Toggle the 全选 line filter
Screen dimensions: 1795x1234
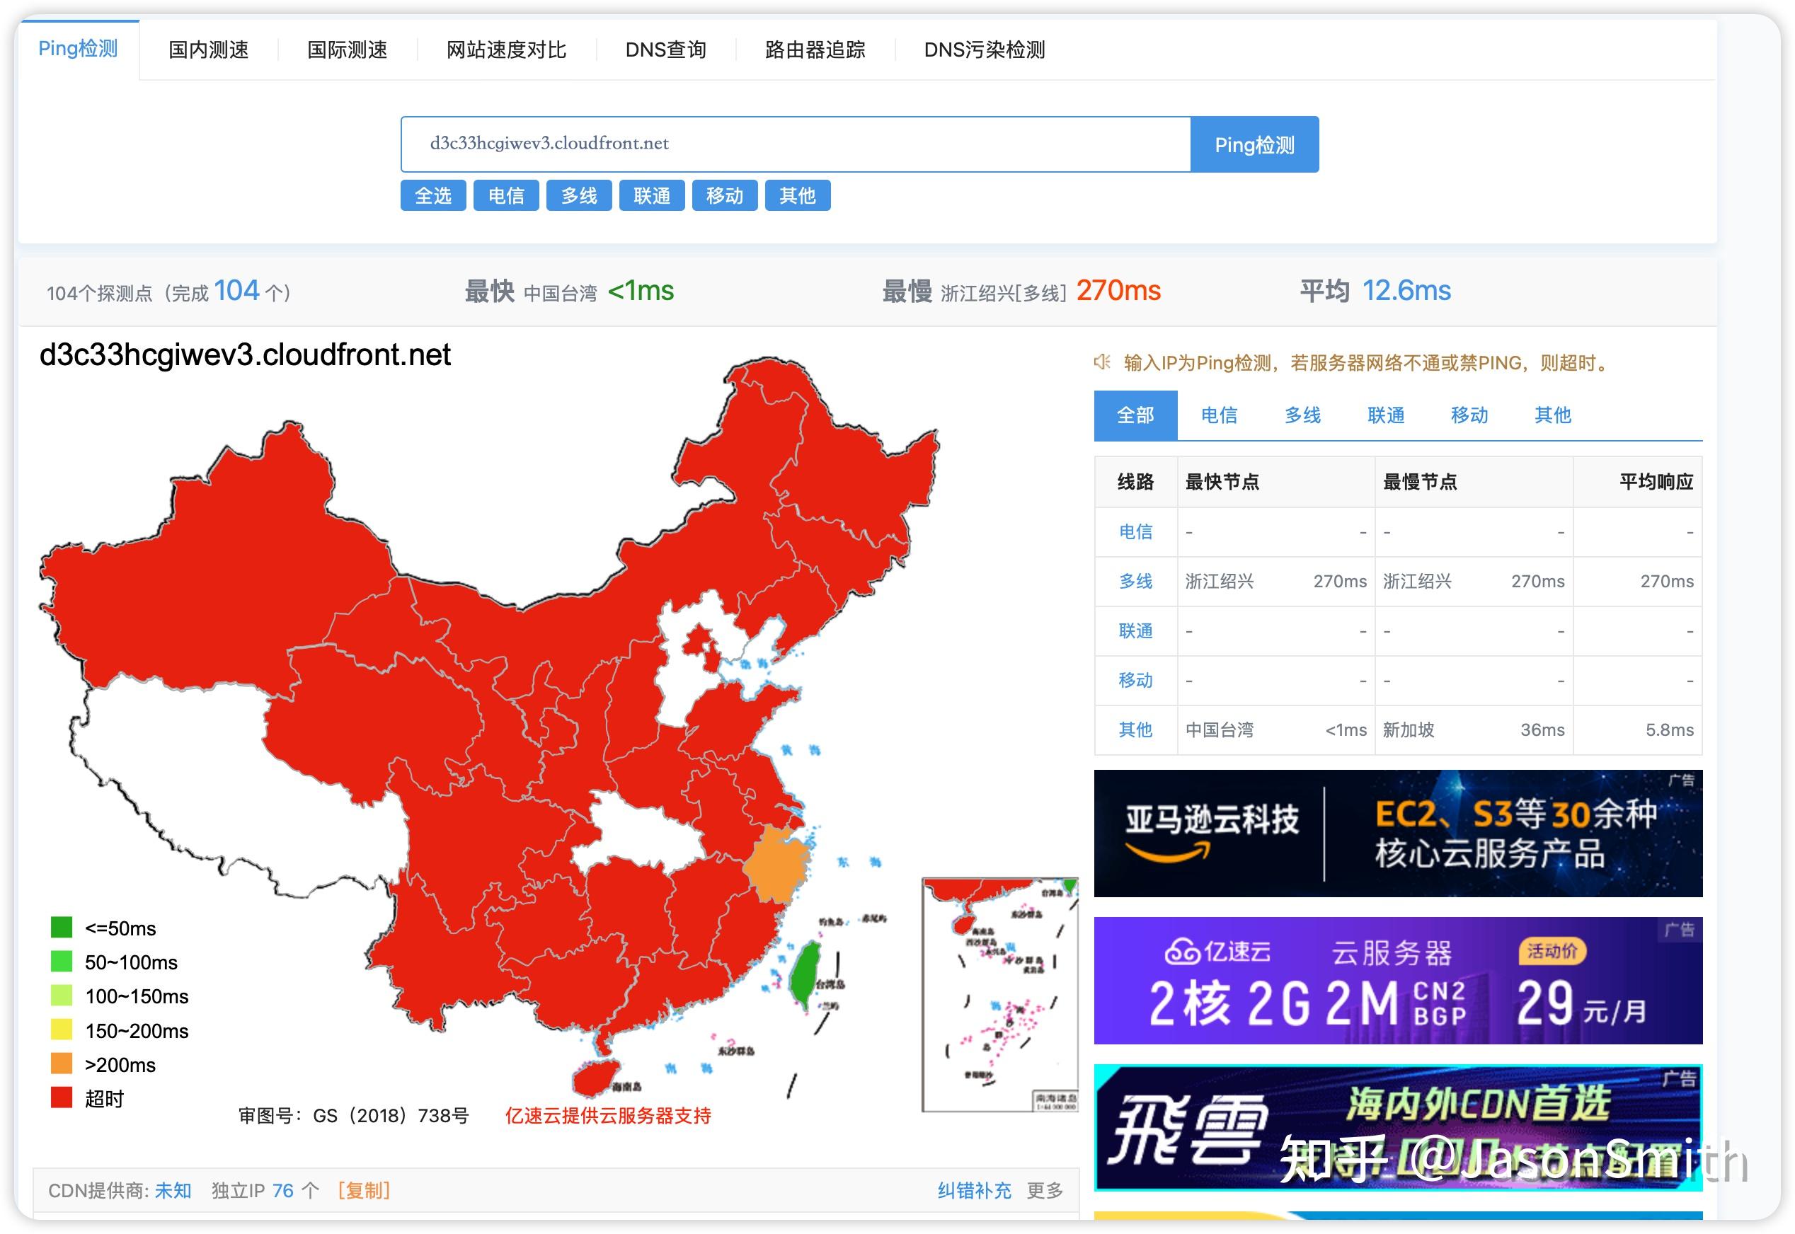[433, 195]
